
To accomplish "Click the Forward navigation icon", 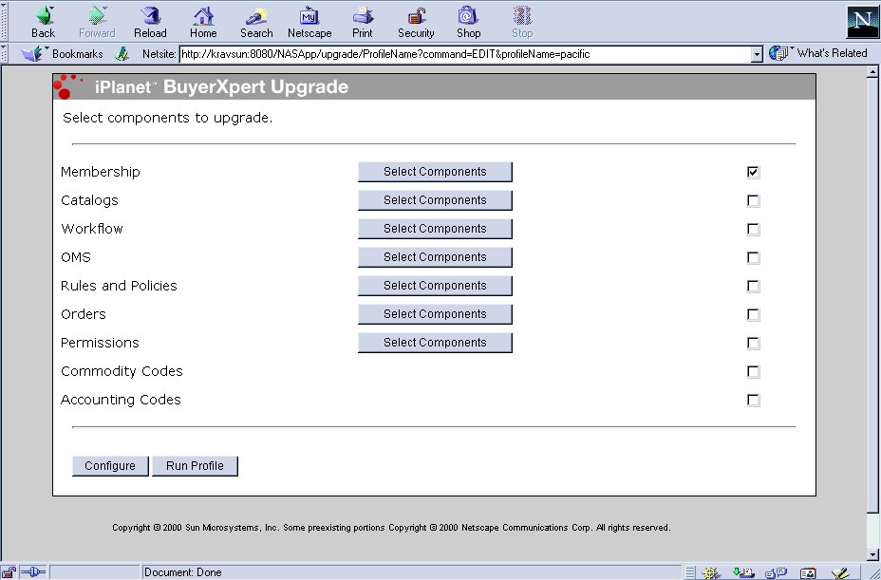I will pos(97,22).
